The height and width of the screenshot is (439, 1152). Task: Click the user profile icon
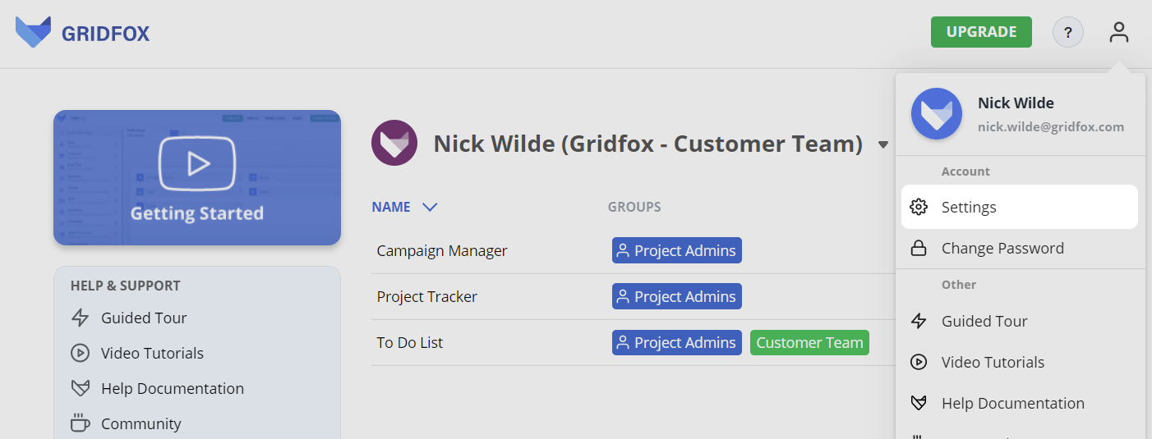click(1118, 33)
